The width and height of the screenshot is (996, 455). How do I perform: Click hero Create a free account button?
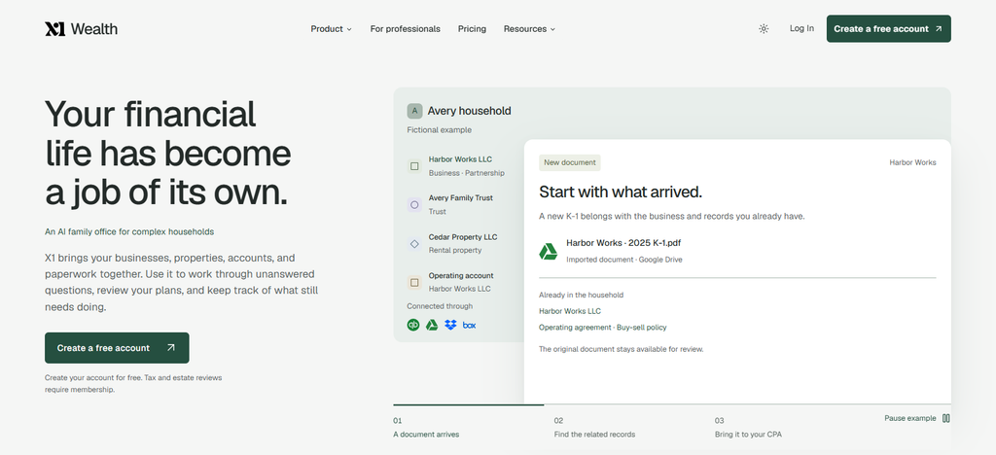(117, 348)
